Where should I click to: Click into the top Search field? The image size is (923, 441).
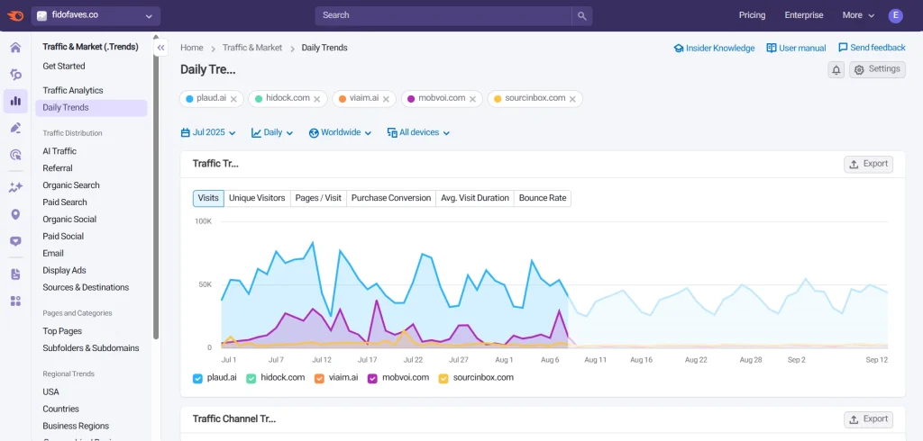443,15
